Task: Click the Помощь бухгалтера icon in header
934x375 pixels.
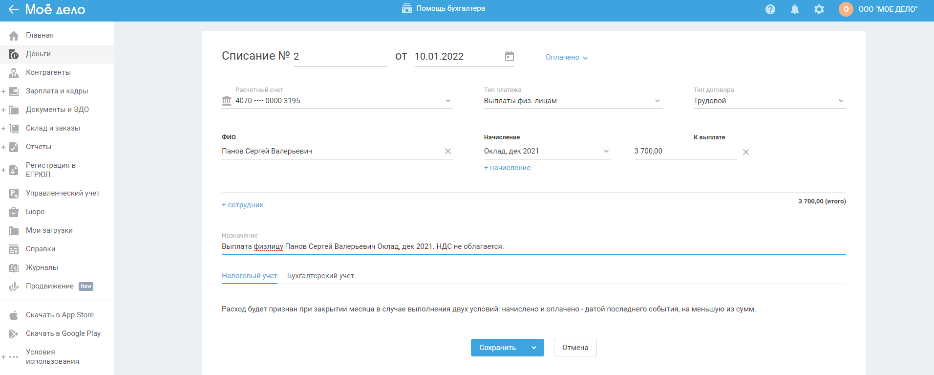Action: pos(406,9)
